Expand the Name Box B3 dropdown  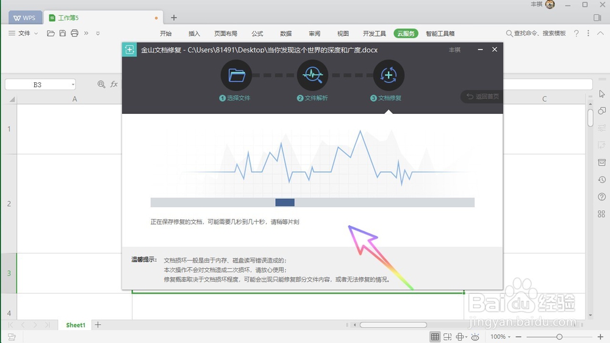73,84
